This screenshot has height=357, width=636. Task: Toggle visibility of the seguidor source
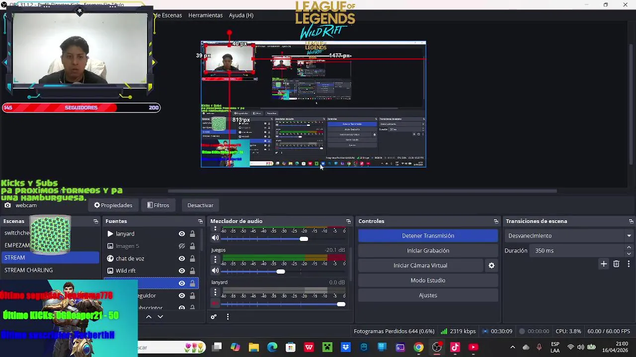click(182, 296)
